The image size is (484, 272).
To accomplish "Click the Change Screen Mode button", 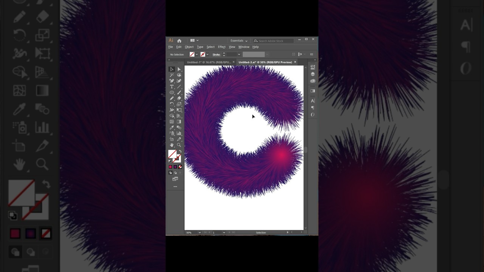I will (175, 179).
